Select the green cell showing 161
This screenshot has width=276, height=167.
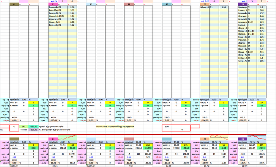(24, 126)
